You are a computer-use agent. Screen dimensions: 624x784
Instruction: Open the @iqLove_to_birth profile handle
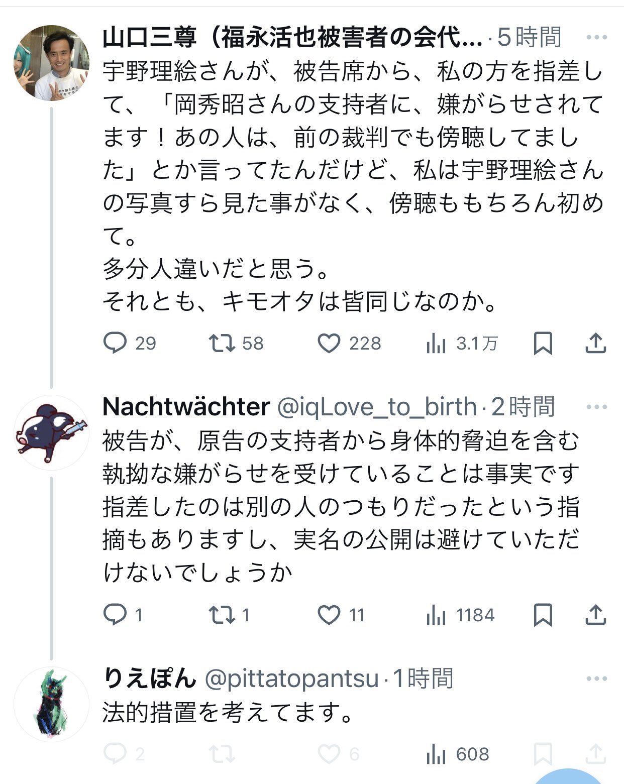(377, 407)
